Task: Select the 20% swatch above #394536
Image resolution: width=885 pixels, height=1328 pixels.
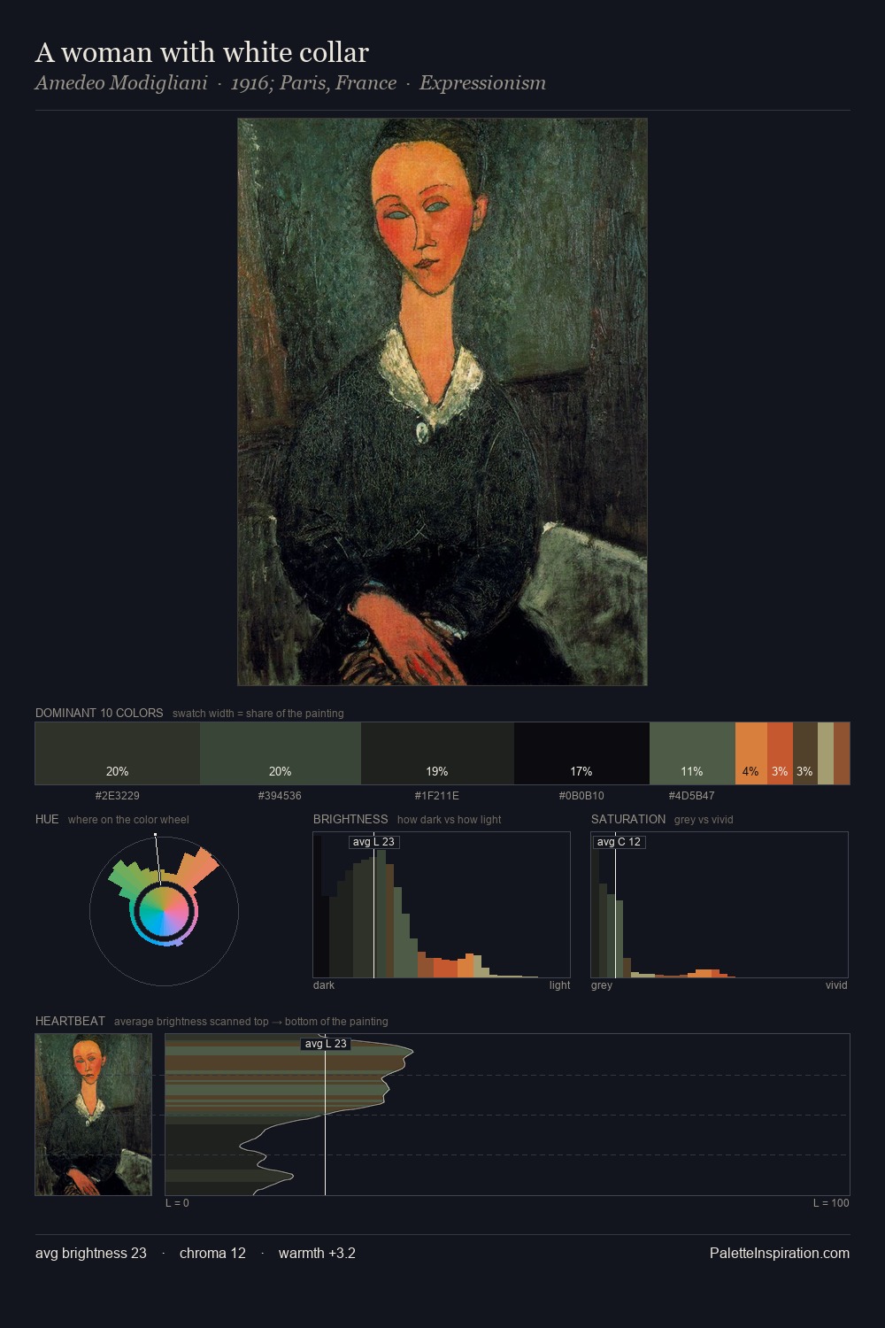Action: 281,753
